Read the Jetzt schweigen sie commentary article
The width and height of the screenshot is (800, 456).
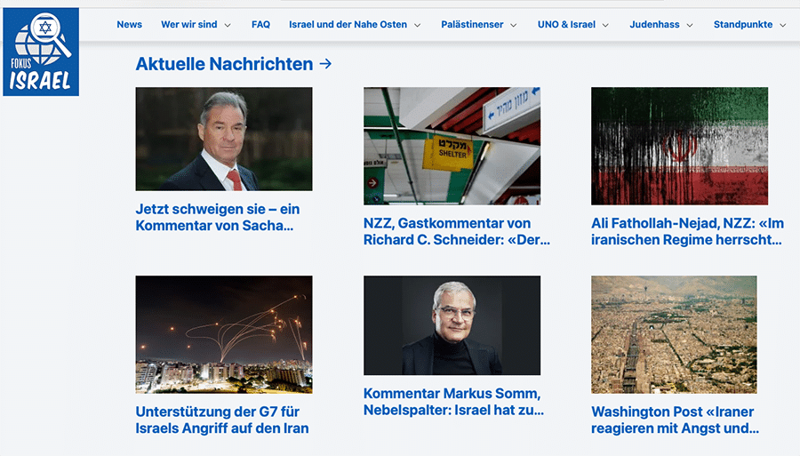[x=218, y=217]
